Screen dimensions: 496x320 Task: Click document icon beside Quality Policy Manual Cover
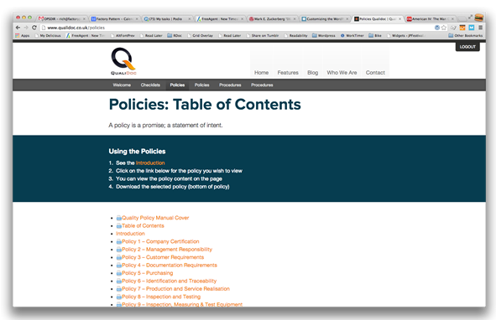118,218
